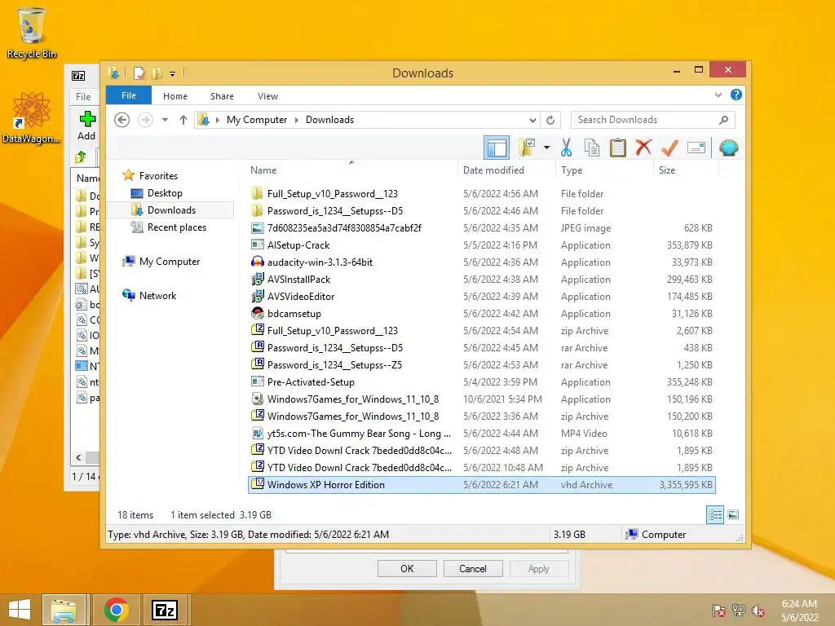Switch to the Share ribbon tab
The width and height of the screenshot is (835, 626).
point(222,96)
